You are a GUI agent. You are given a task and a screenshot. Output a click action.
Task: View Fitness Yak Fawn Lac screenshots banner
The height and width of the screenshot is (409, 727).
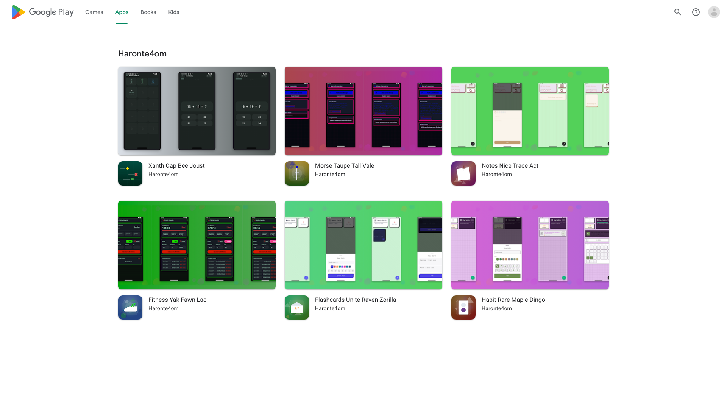tap(197, 245)
